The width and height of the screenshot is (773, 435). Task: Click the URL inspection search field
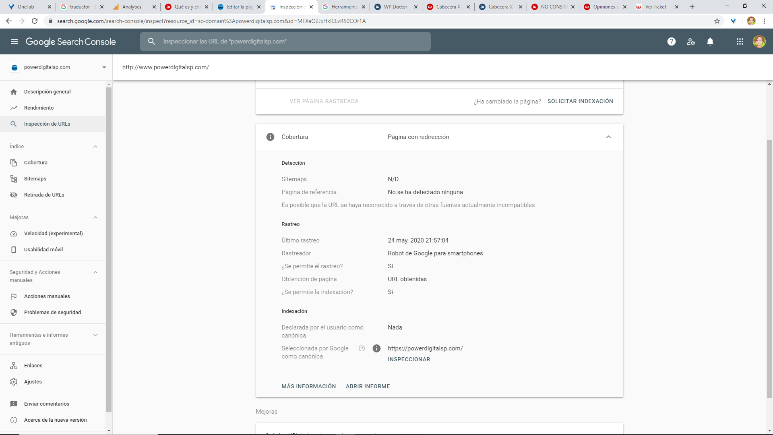click(x=285, y=41)
